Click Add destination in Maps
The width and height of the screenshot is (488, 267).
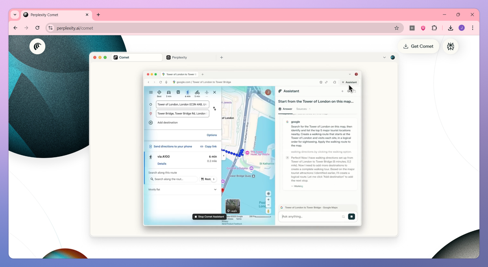coord(167,122)
